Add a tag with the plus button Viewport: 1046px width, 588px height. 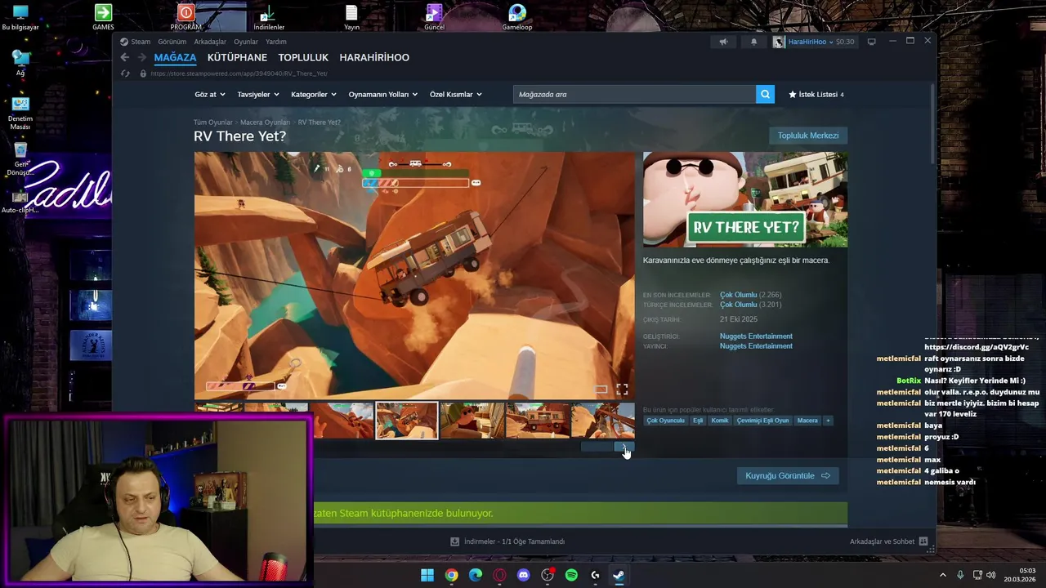click(x=828, y=421)
